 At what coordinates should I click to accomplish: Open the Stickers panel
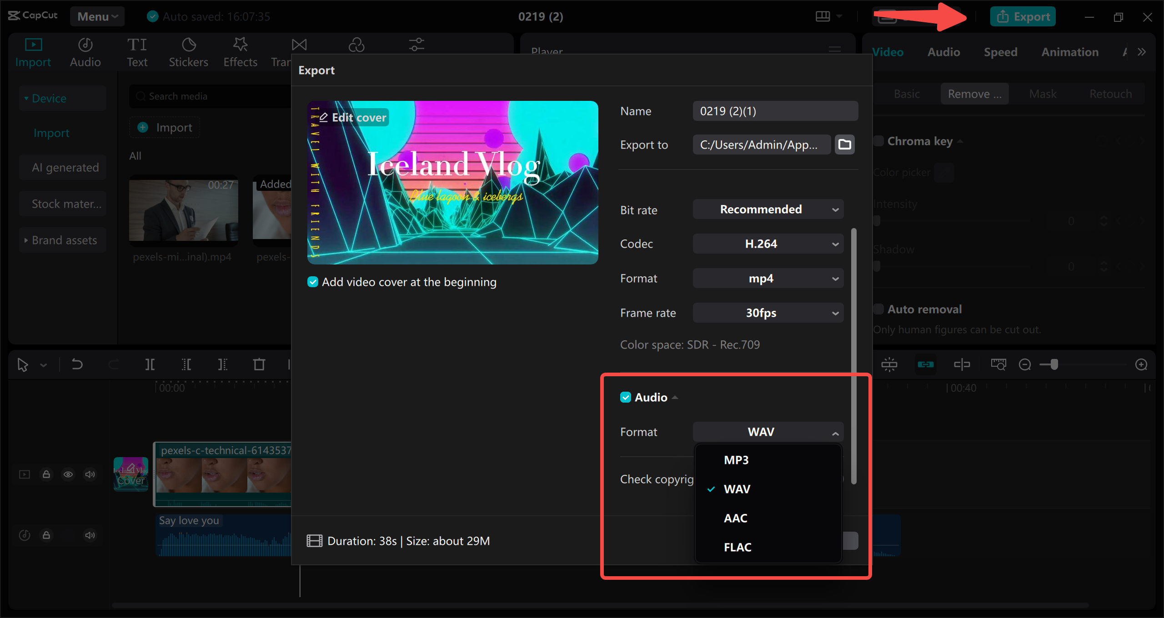[188, 51]
